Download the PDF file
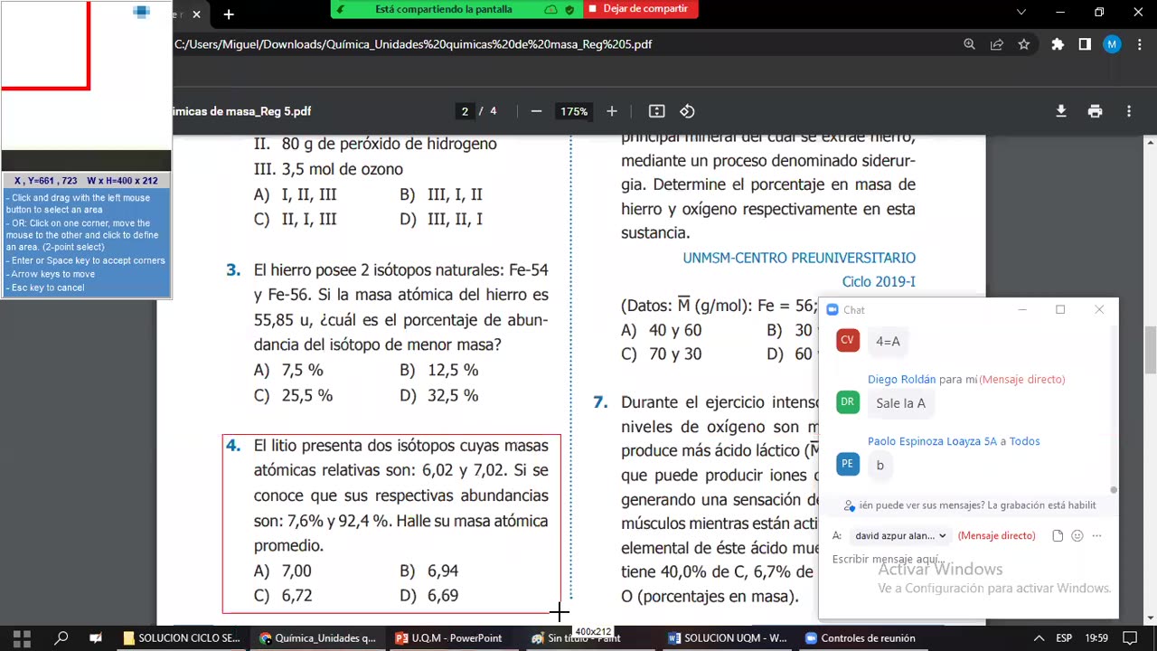This screenshot has height=651, width=1157. [x=1061, y=111]
